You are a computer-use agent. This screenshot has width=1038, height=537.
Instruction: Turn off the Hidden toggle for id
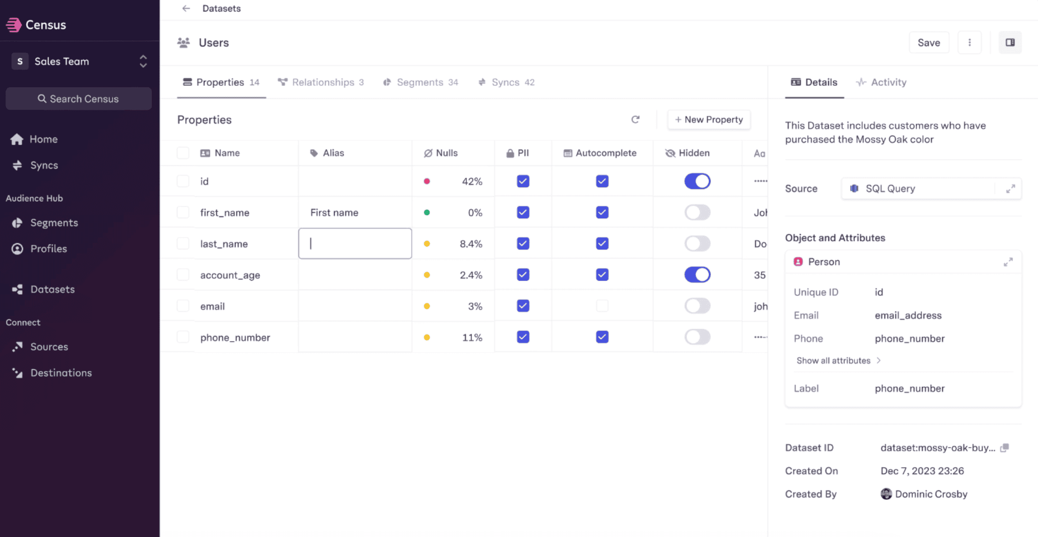697,181
